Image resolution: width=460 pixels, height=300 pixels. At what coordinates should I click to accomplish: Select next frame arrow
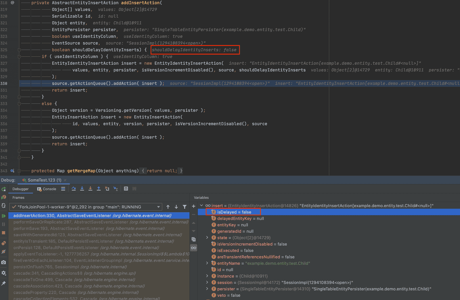coord(176,207)
